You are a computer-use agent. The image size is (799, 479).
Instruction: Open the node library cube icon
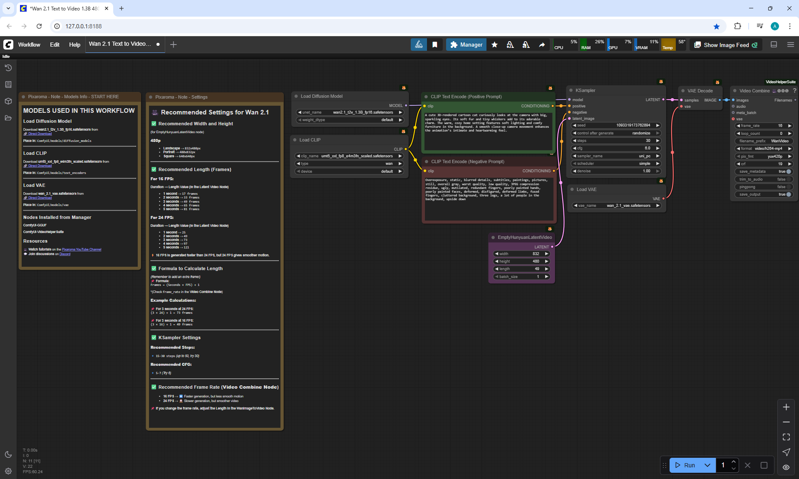[8, 101]
